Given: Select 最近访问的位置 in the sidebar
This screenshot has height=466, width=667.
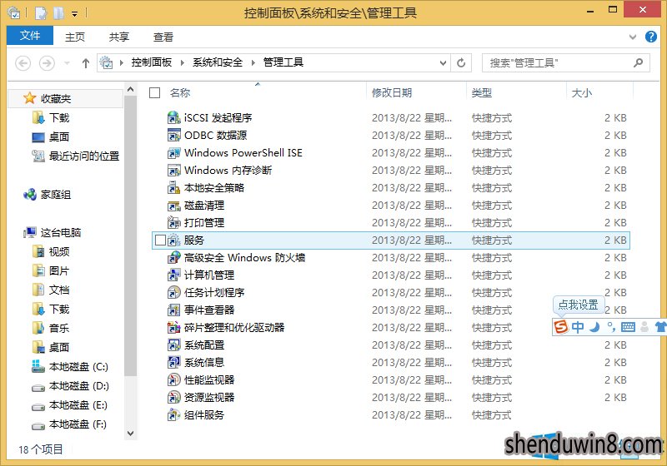Looking at the screenshot, I should pos(84,156).
